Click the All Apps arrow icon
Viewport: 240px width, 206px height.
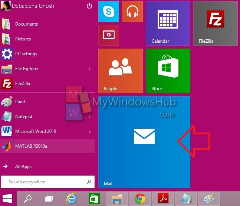click(5, 166)
